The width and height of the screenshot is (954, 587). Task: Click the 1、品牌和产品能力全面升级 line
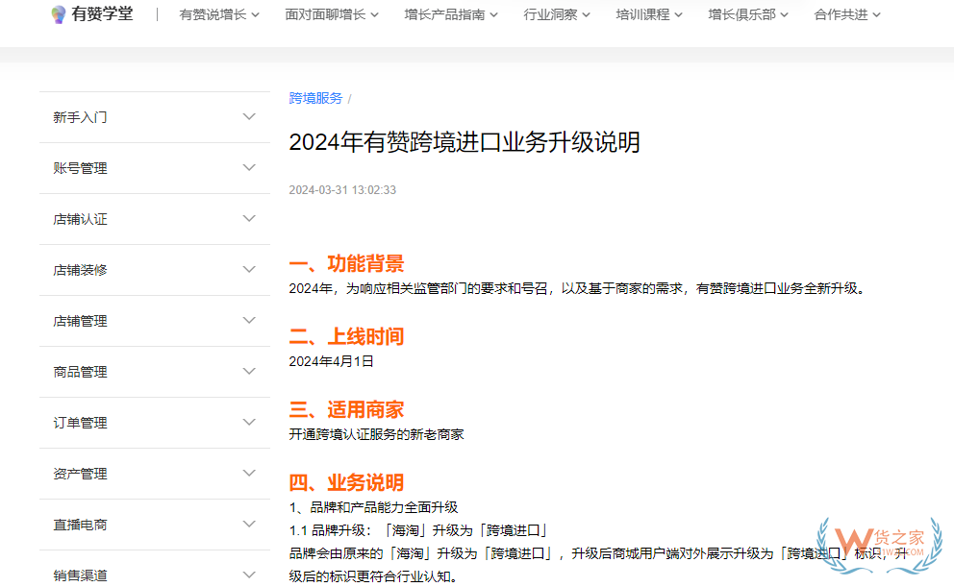(x=373, y=507)
